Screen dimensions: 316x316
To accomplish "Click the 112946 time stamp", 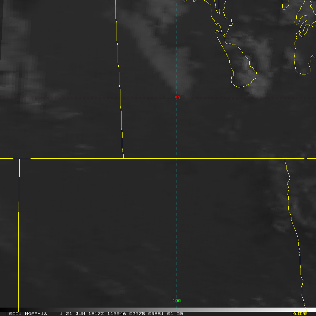I will [118, 314].
